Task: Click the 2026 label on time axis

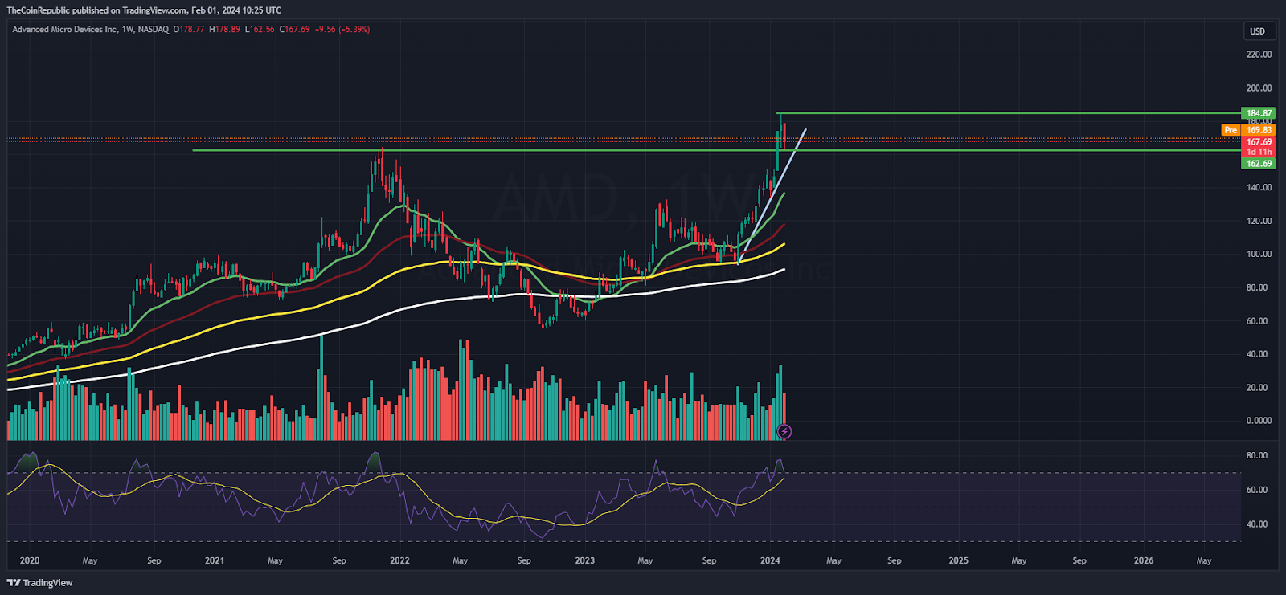Action: click(1143, 560)
